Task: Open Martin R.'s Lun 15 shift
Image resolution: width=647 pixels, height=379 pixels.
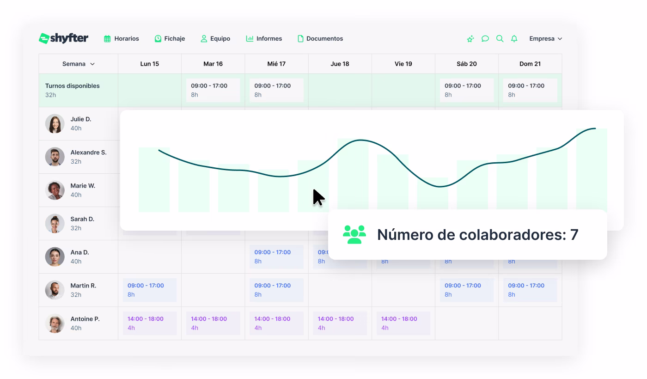Action: click(150, 290)
